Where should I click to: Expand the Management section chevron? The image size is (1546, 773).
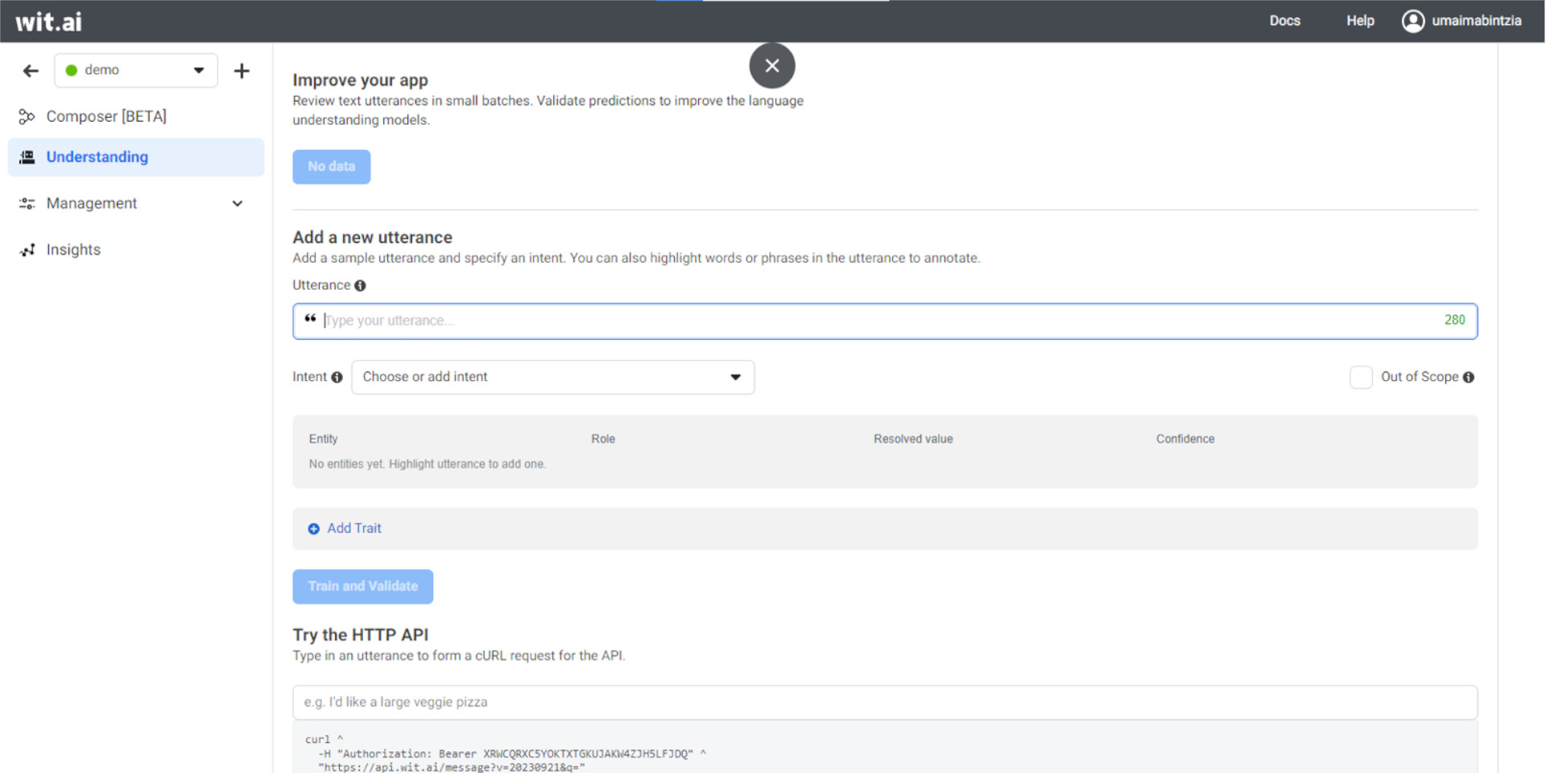click(x=238, y=204)
